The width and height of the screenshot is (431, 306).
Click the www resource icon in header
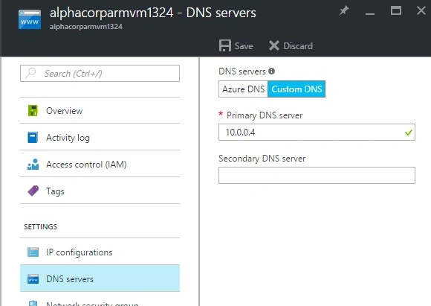tap(30, 19)
